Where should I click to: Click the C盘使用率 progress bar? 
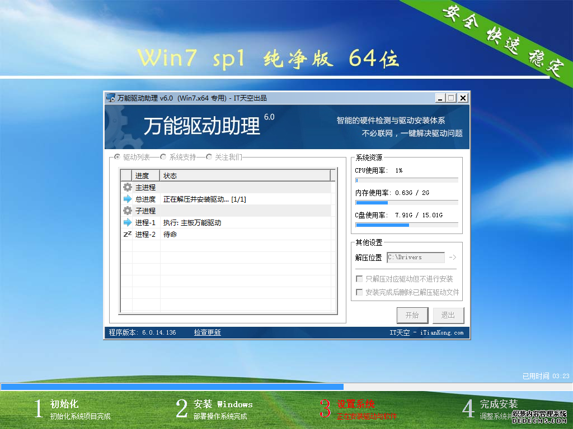(407, 225)
